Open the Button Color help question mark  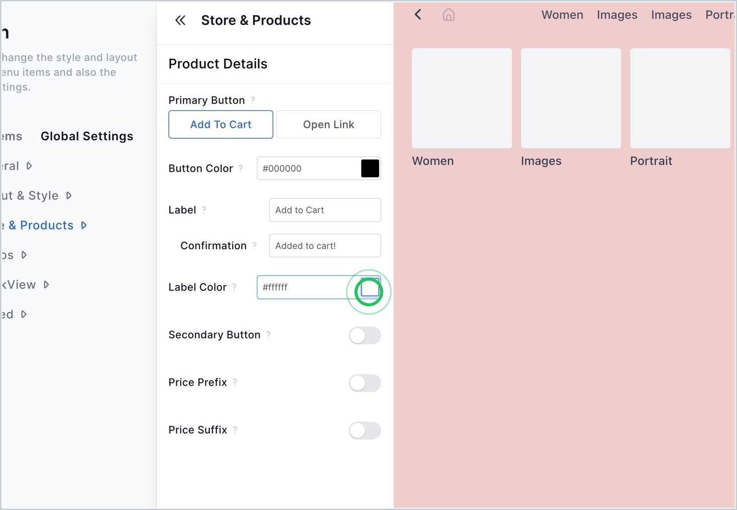[241, 168]
